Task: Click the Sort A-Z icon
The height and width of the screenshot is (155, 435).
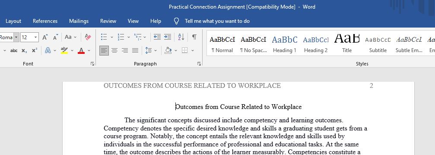Action: [181, 37]
